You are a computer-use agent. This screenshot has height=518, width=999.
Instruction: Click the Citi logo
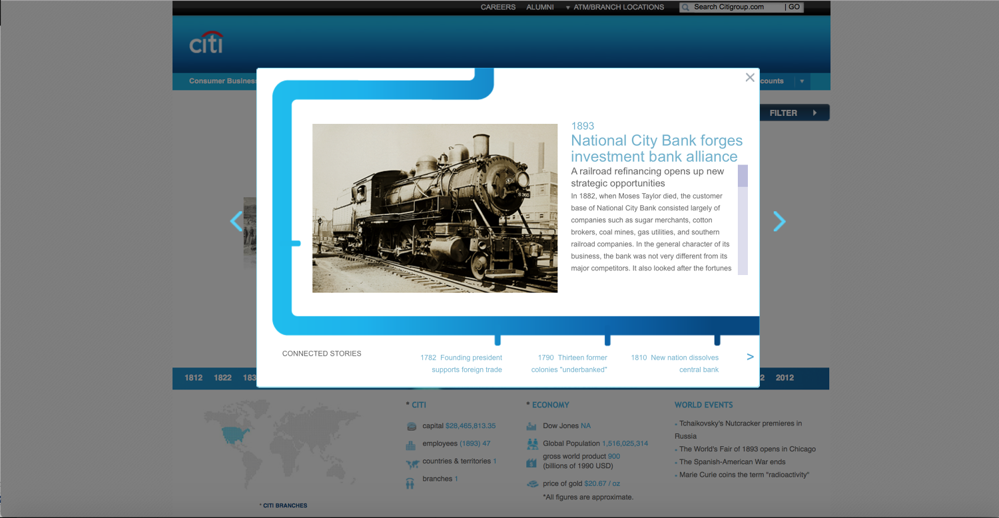point(206,43)
